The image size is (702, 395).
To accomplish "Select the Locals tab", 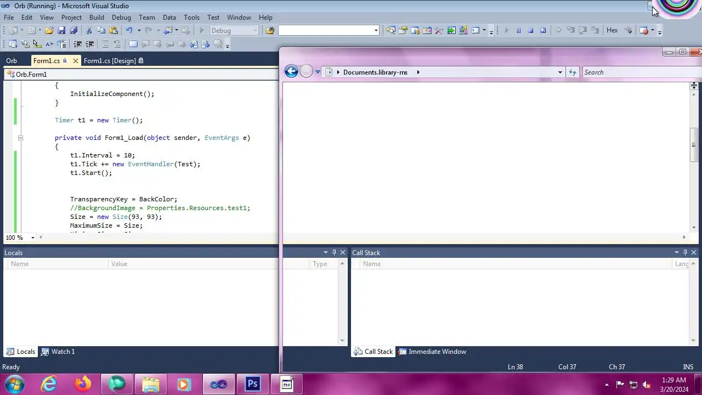I will 21,352.
